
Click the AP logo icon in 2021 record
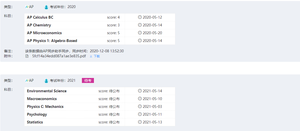tap(27, 80)
